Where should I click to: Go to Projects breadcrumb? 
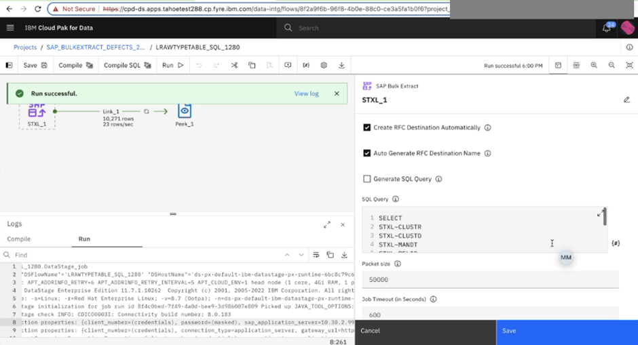pyautogui.click(x=25, y=47)
